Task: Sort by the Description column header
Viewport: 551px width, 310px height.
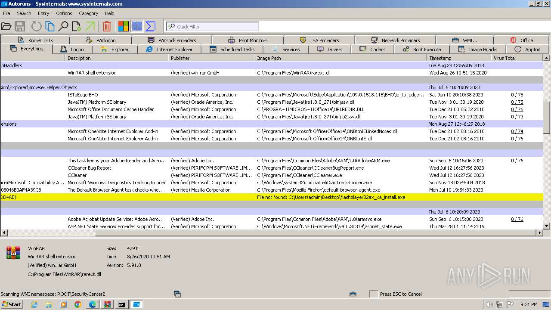Action: coord(117,58)
